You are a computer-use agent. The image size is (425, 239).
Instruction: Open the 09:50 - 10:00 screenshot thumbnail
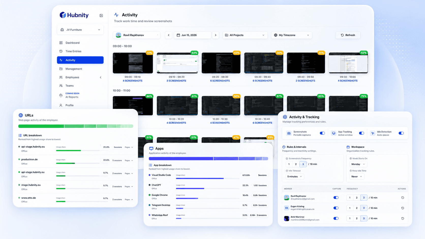[348, 63]
